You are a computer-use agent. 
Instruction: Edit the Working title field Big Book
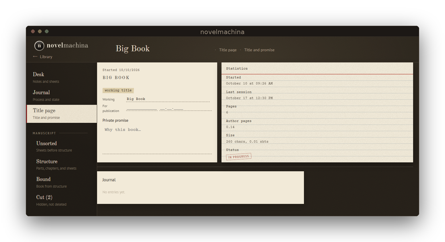(168, 99)
